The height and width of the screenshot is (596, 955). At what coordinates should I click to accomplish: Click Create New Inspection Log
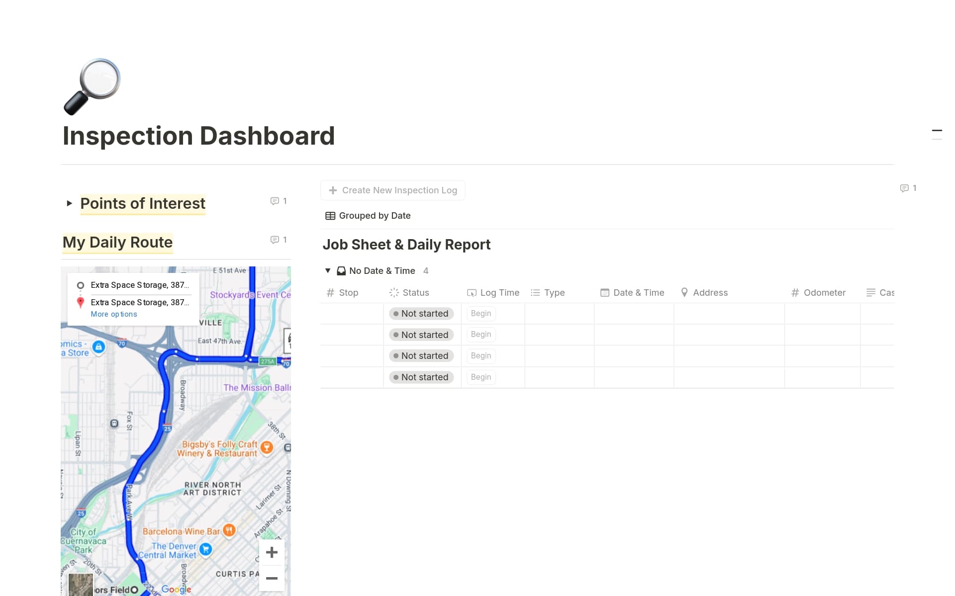392,190
